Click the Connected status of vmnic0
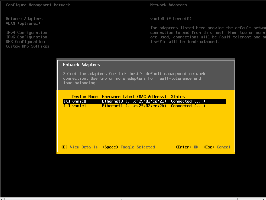The height and width of the screenshot is (200, 266). pyautogui.click(x=188, y=101)
